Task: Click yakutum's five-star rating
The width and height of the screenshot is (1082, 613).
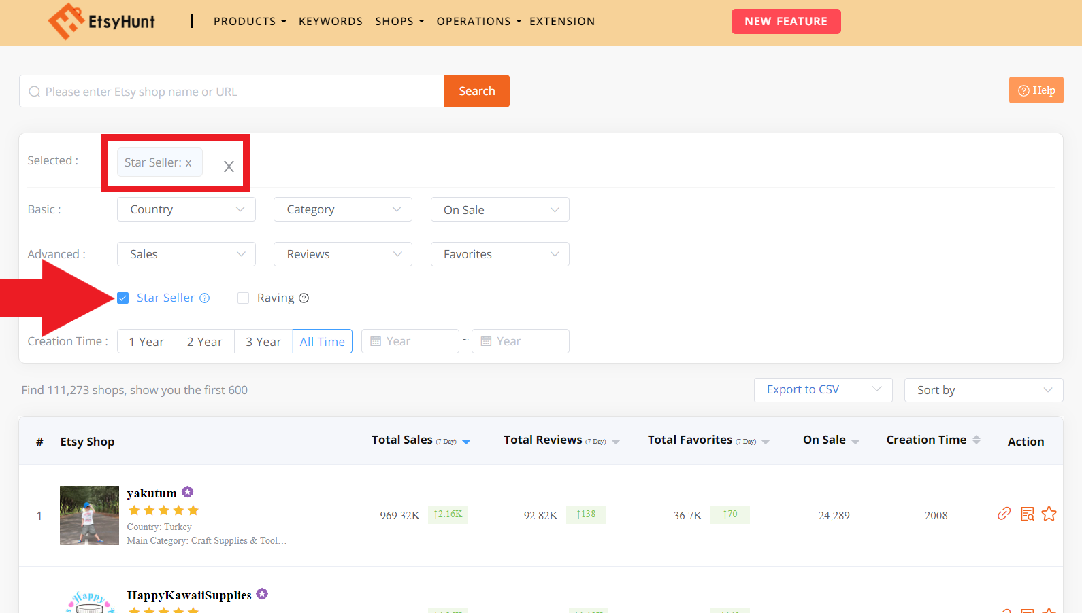Action: click(163, 510)
